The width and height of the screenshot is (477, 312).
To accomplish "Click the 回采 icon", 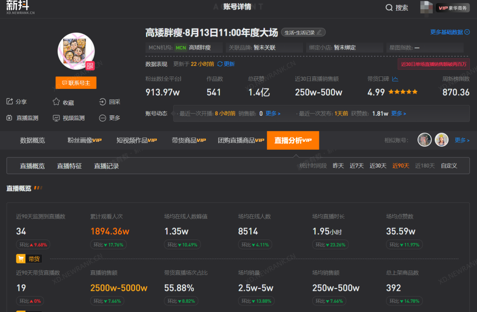I will pos(102,102).
